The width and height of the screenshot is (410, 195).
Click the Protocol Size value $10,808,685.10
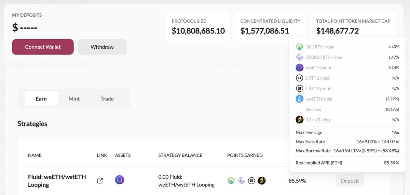tap(198, 31)
